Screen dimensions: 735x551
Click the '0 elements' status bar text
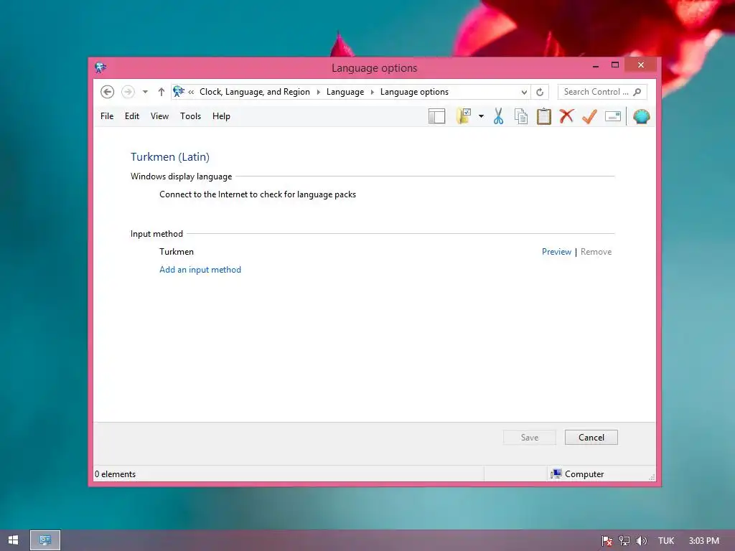click(116, 474)
